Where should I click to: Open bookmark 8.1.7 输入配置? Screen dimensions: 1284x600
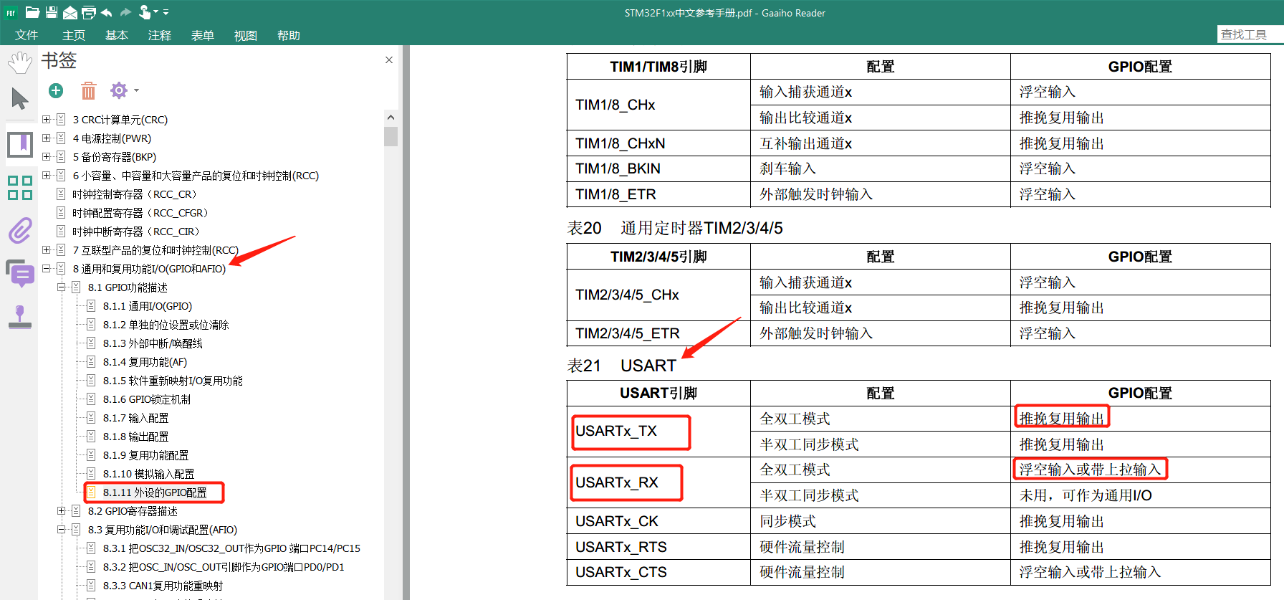click(x=135, y=418)
